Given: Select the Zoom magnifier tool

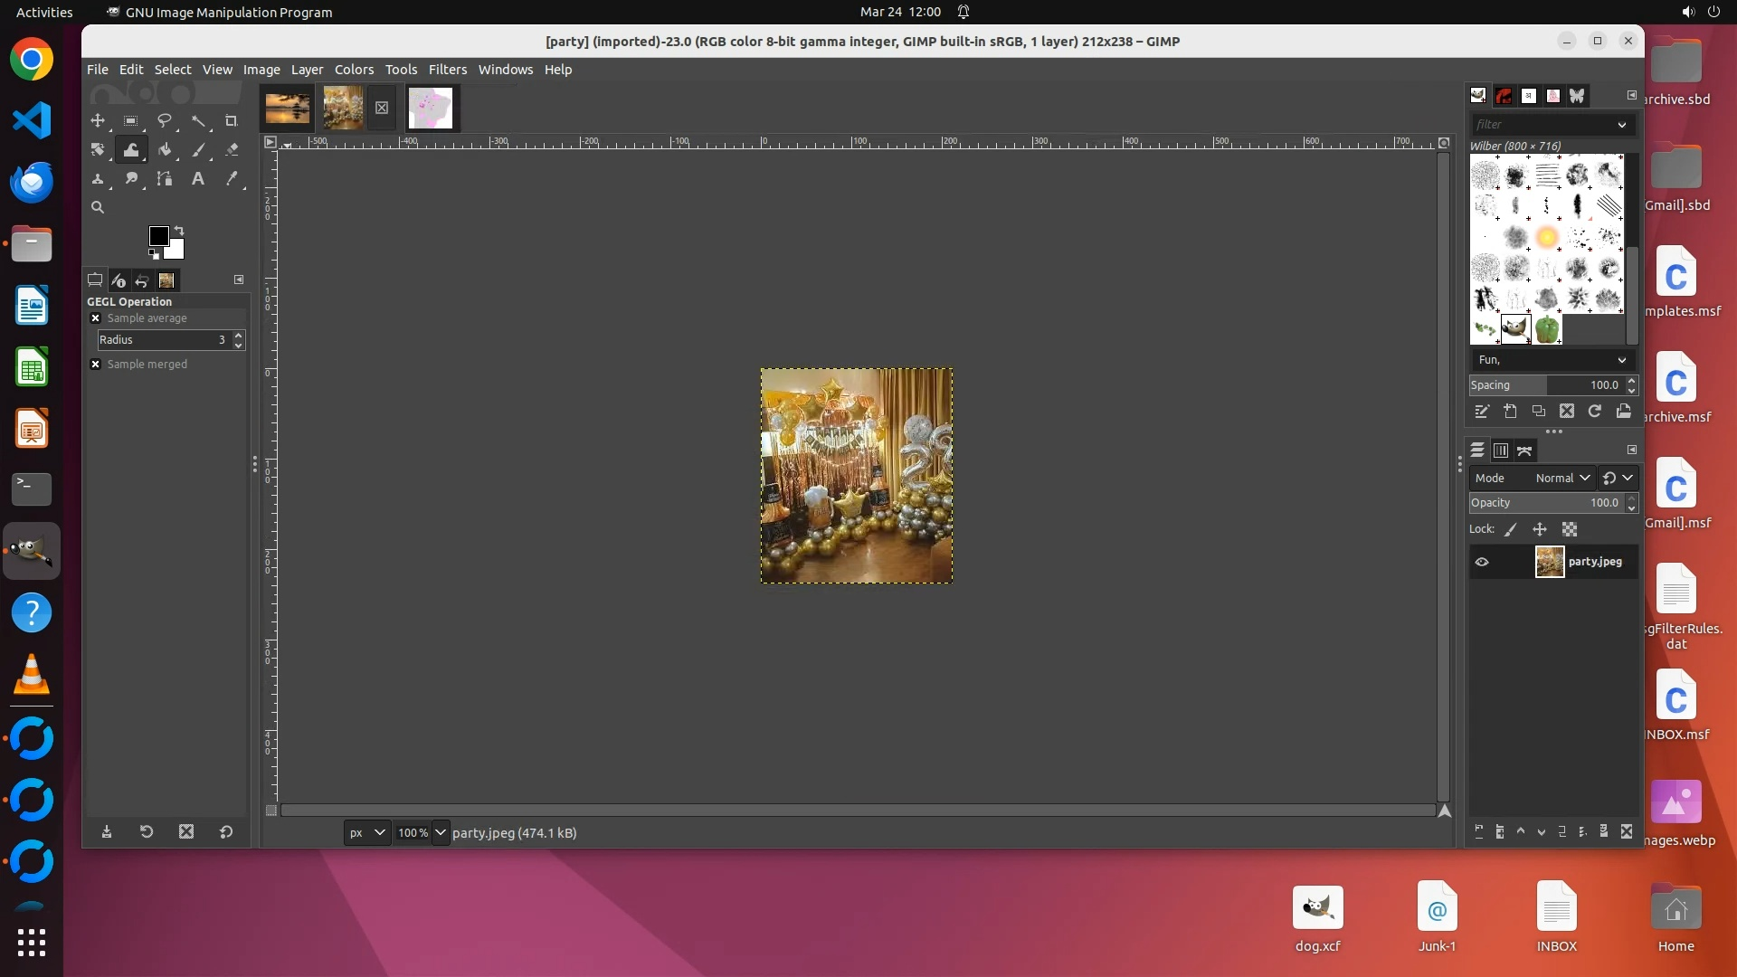Looking at the screenshot, I should click(x=98, y=207).
